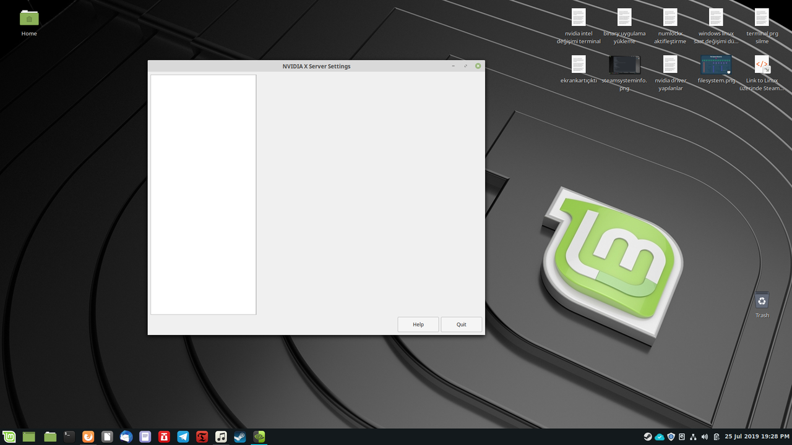
Task: Open the red T app taskbar icon
Action: [202, 436]
